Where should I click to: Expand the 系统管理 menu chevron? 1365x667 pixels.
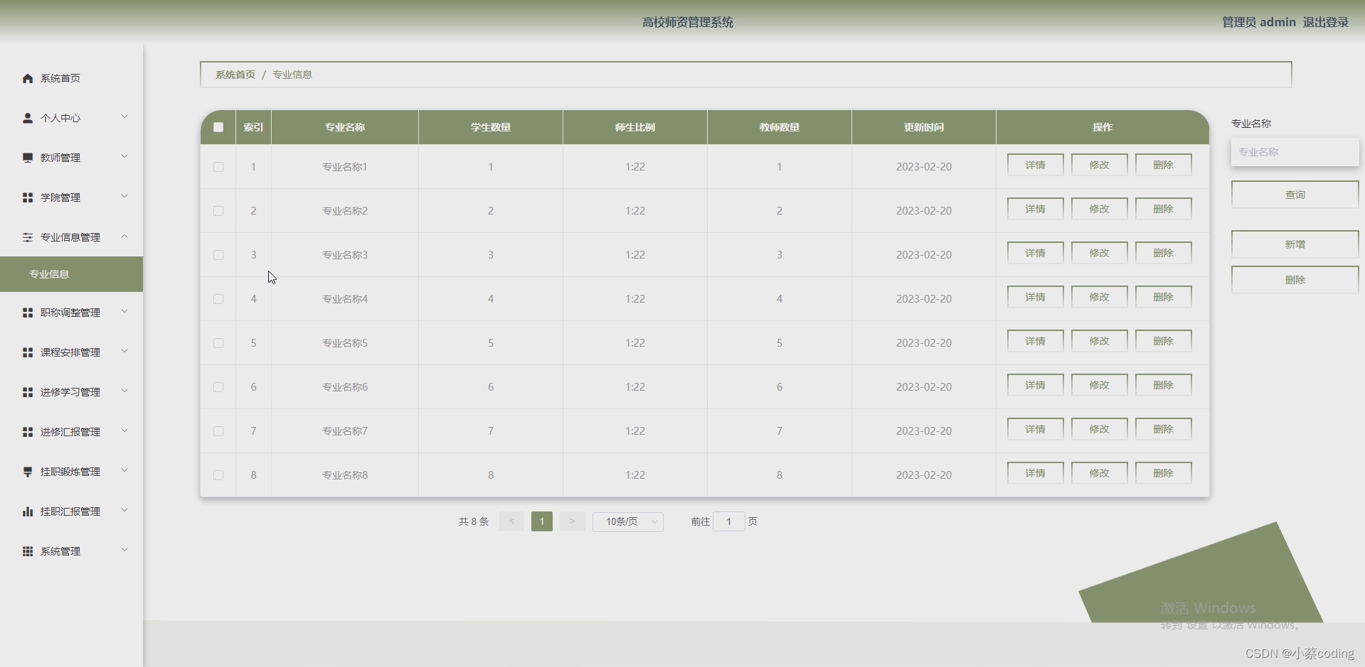(x=124, y=550)
